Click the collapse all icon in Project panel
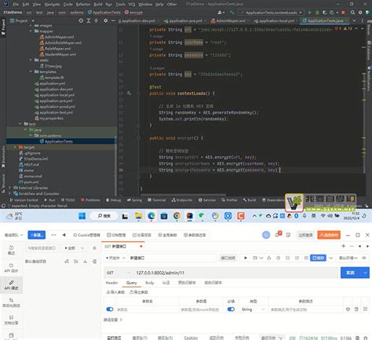The height and width of the screenshot is (340, 372). 96,20
